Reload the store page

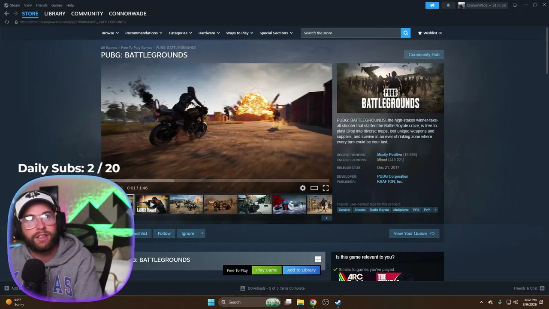tap(6, 22)
